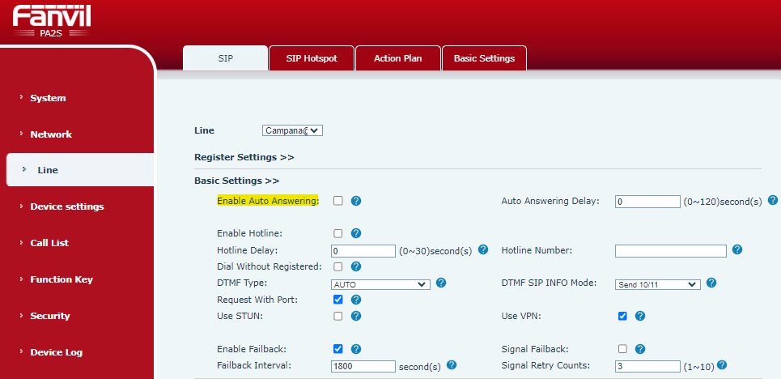The image size is (781, 379).
Task: Click the Signal Failback label
Action: point(535,348)
